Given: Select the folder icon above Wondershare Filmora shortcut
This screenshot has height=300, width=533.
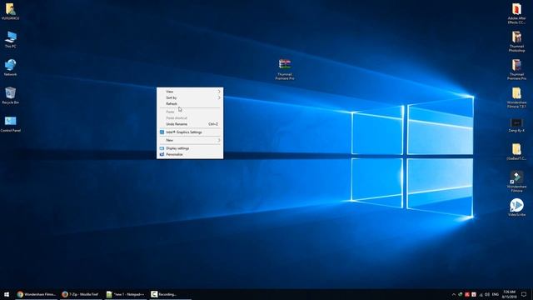Looking at the screenshot, I should tap(516, 152).
